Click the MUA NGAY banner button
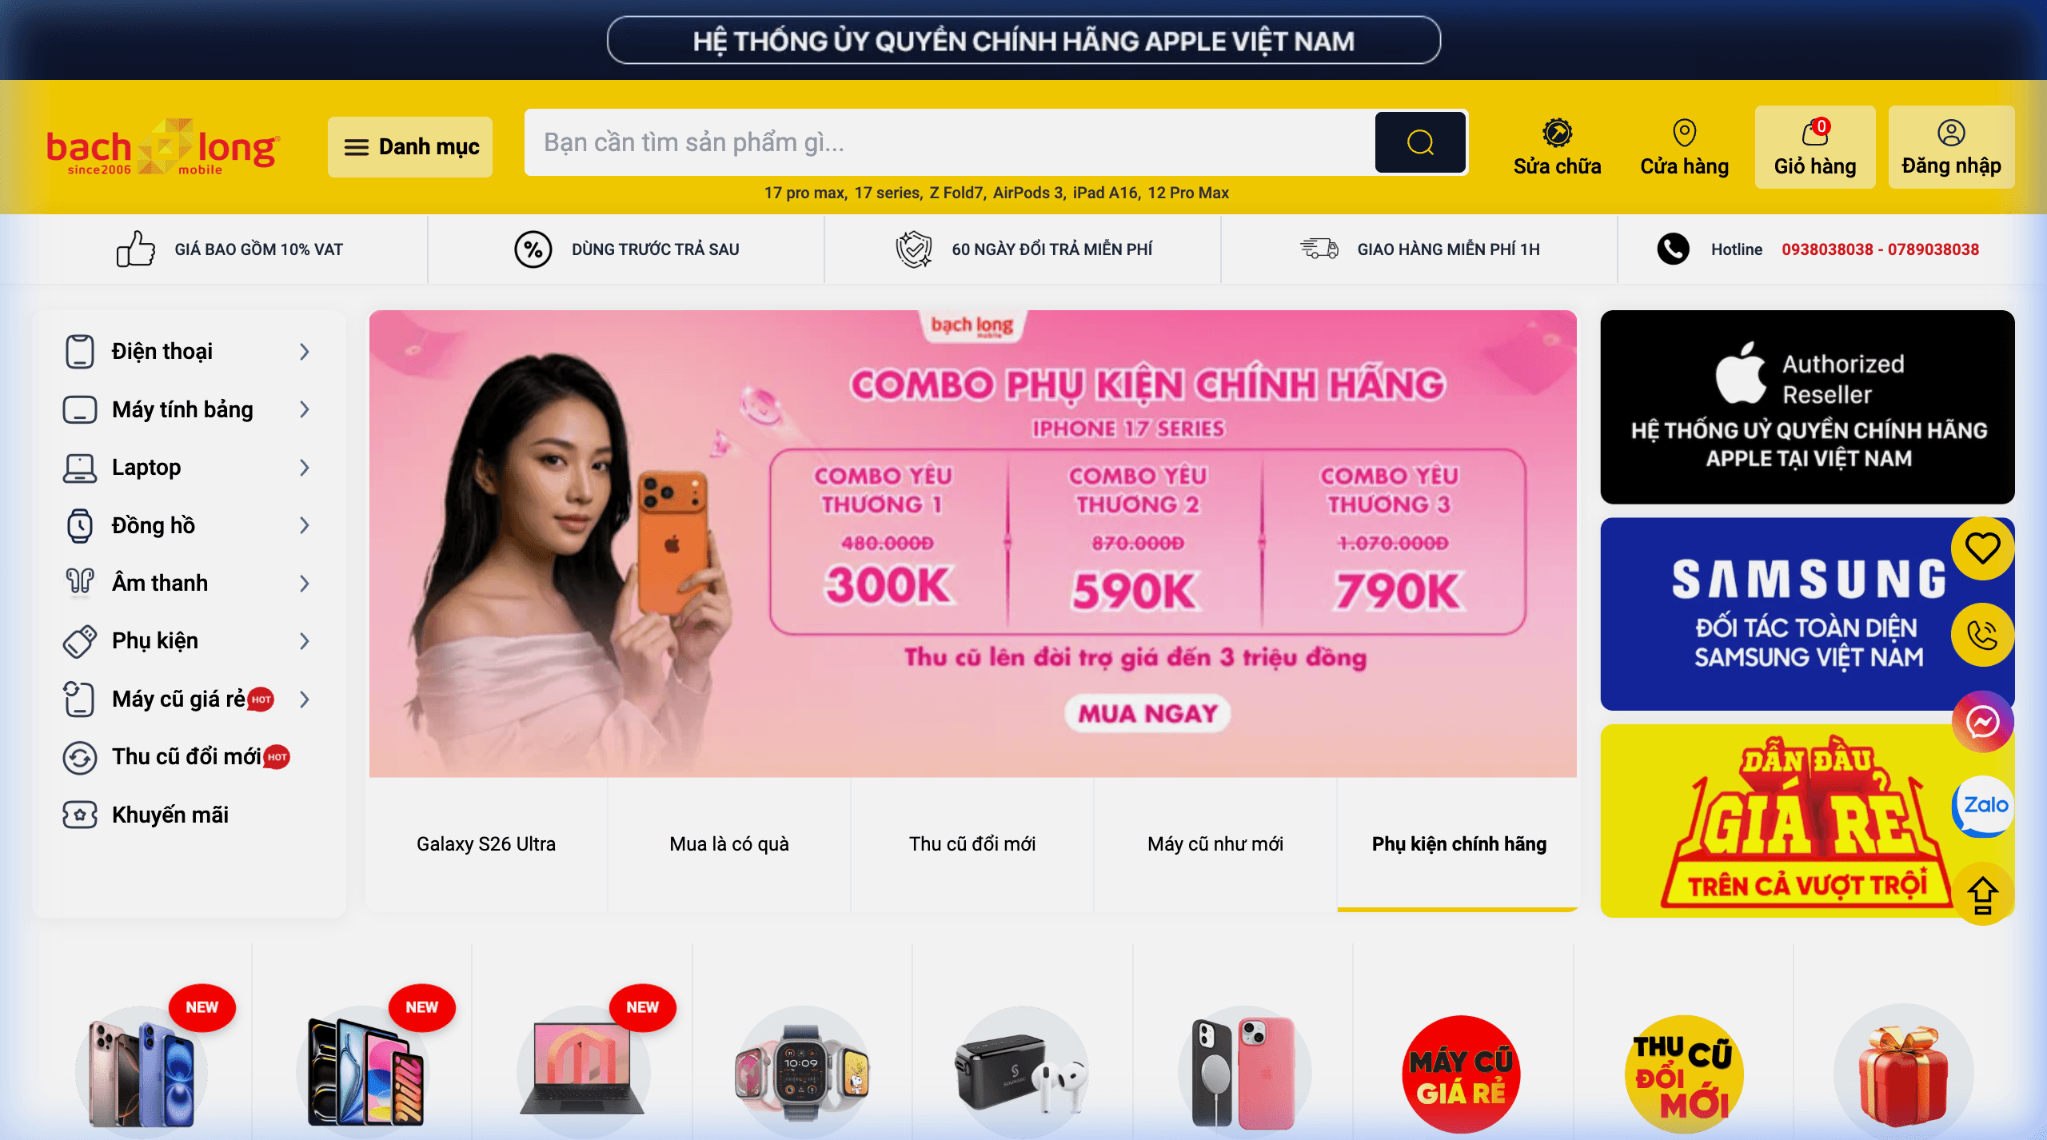 pyautogui.click(x=1147, y=713)
